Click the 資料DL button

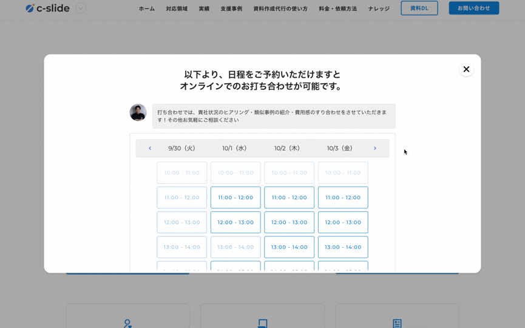[419, 9]
